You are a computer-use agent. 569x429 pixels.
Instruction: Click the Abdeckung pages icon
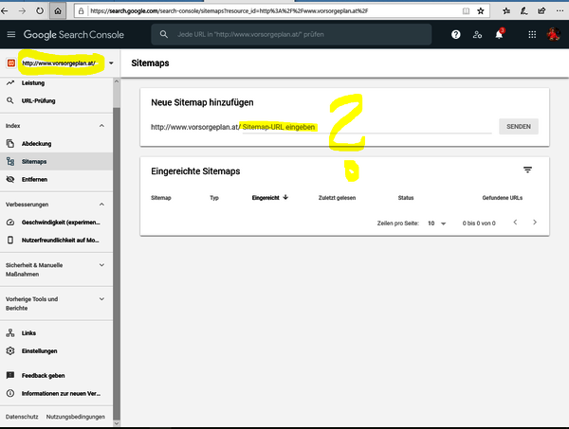point(10,144)
